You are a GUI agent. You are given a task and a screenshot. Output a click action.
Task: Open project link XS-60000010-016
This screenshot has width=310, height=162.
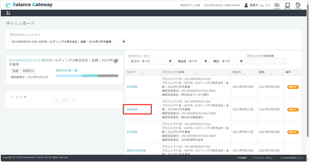[x=24, y=61]
